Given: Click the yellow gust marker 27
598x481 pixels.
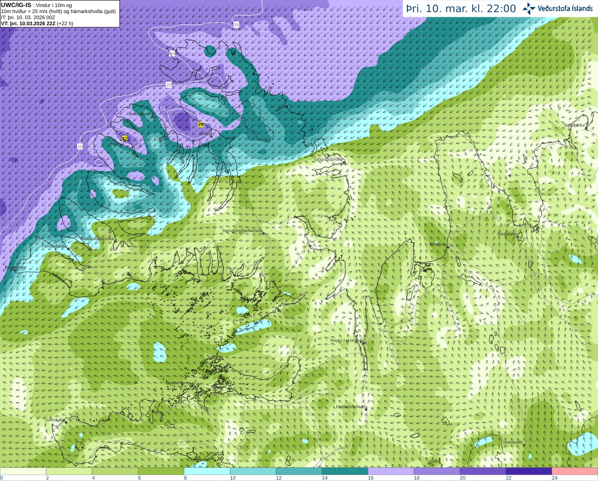Looking at the screenshot, I should (x=125, y=138).
